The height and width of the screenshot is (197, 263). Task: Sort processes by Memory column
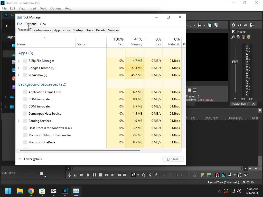(135, 42)
